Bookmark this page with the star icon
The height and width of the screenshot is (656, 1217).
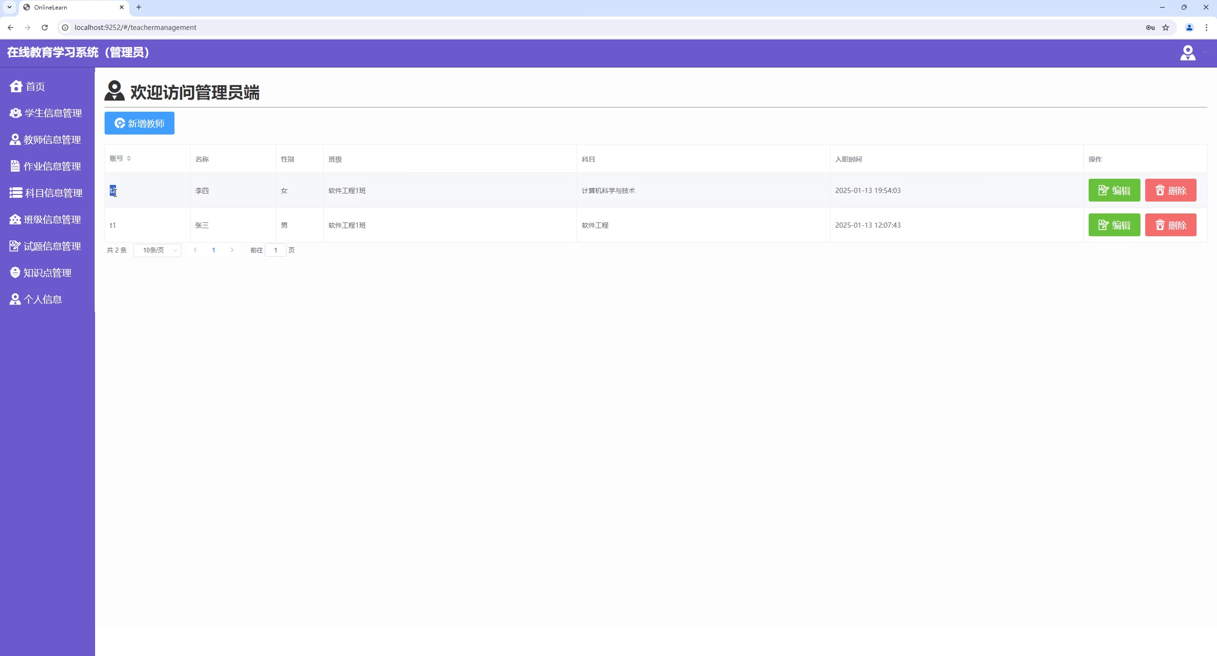click(1166, 28)
